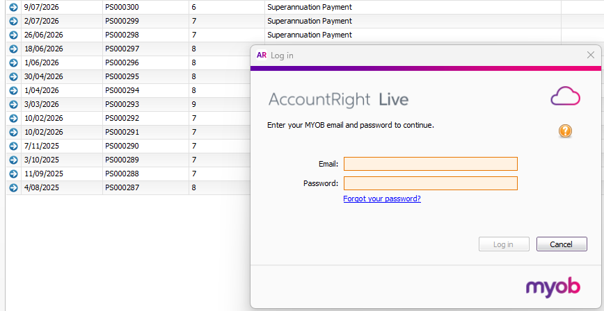Open transaction arrow for PS000300
The image size is (604, 311).
tap(13, 8)
